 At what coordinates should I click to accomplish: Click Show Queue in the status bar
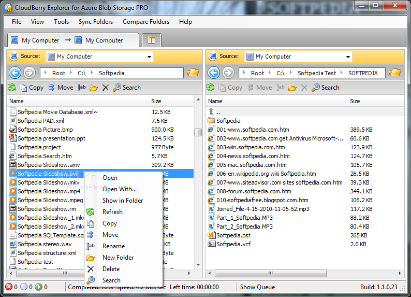coord(257,287)
